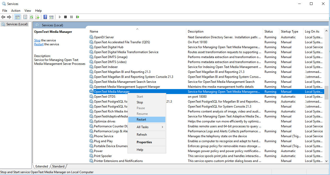Click the vertical scrollbar down arrow
This screenshot has height=175, width=330.
coord(327,161)
